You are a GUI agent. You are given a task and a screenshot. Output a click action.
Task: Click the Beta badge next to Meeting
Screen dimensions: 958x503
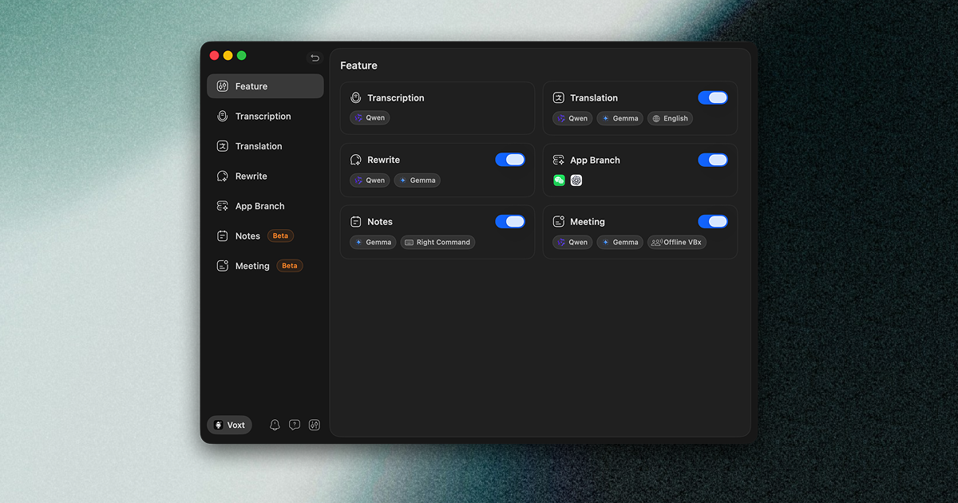(290, 266)
